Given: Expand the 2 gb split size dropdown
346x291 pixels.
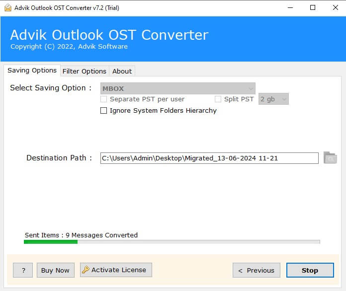Looking at the screenshot, I should coord(273,99).
